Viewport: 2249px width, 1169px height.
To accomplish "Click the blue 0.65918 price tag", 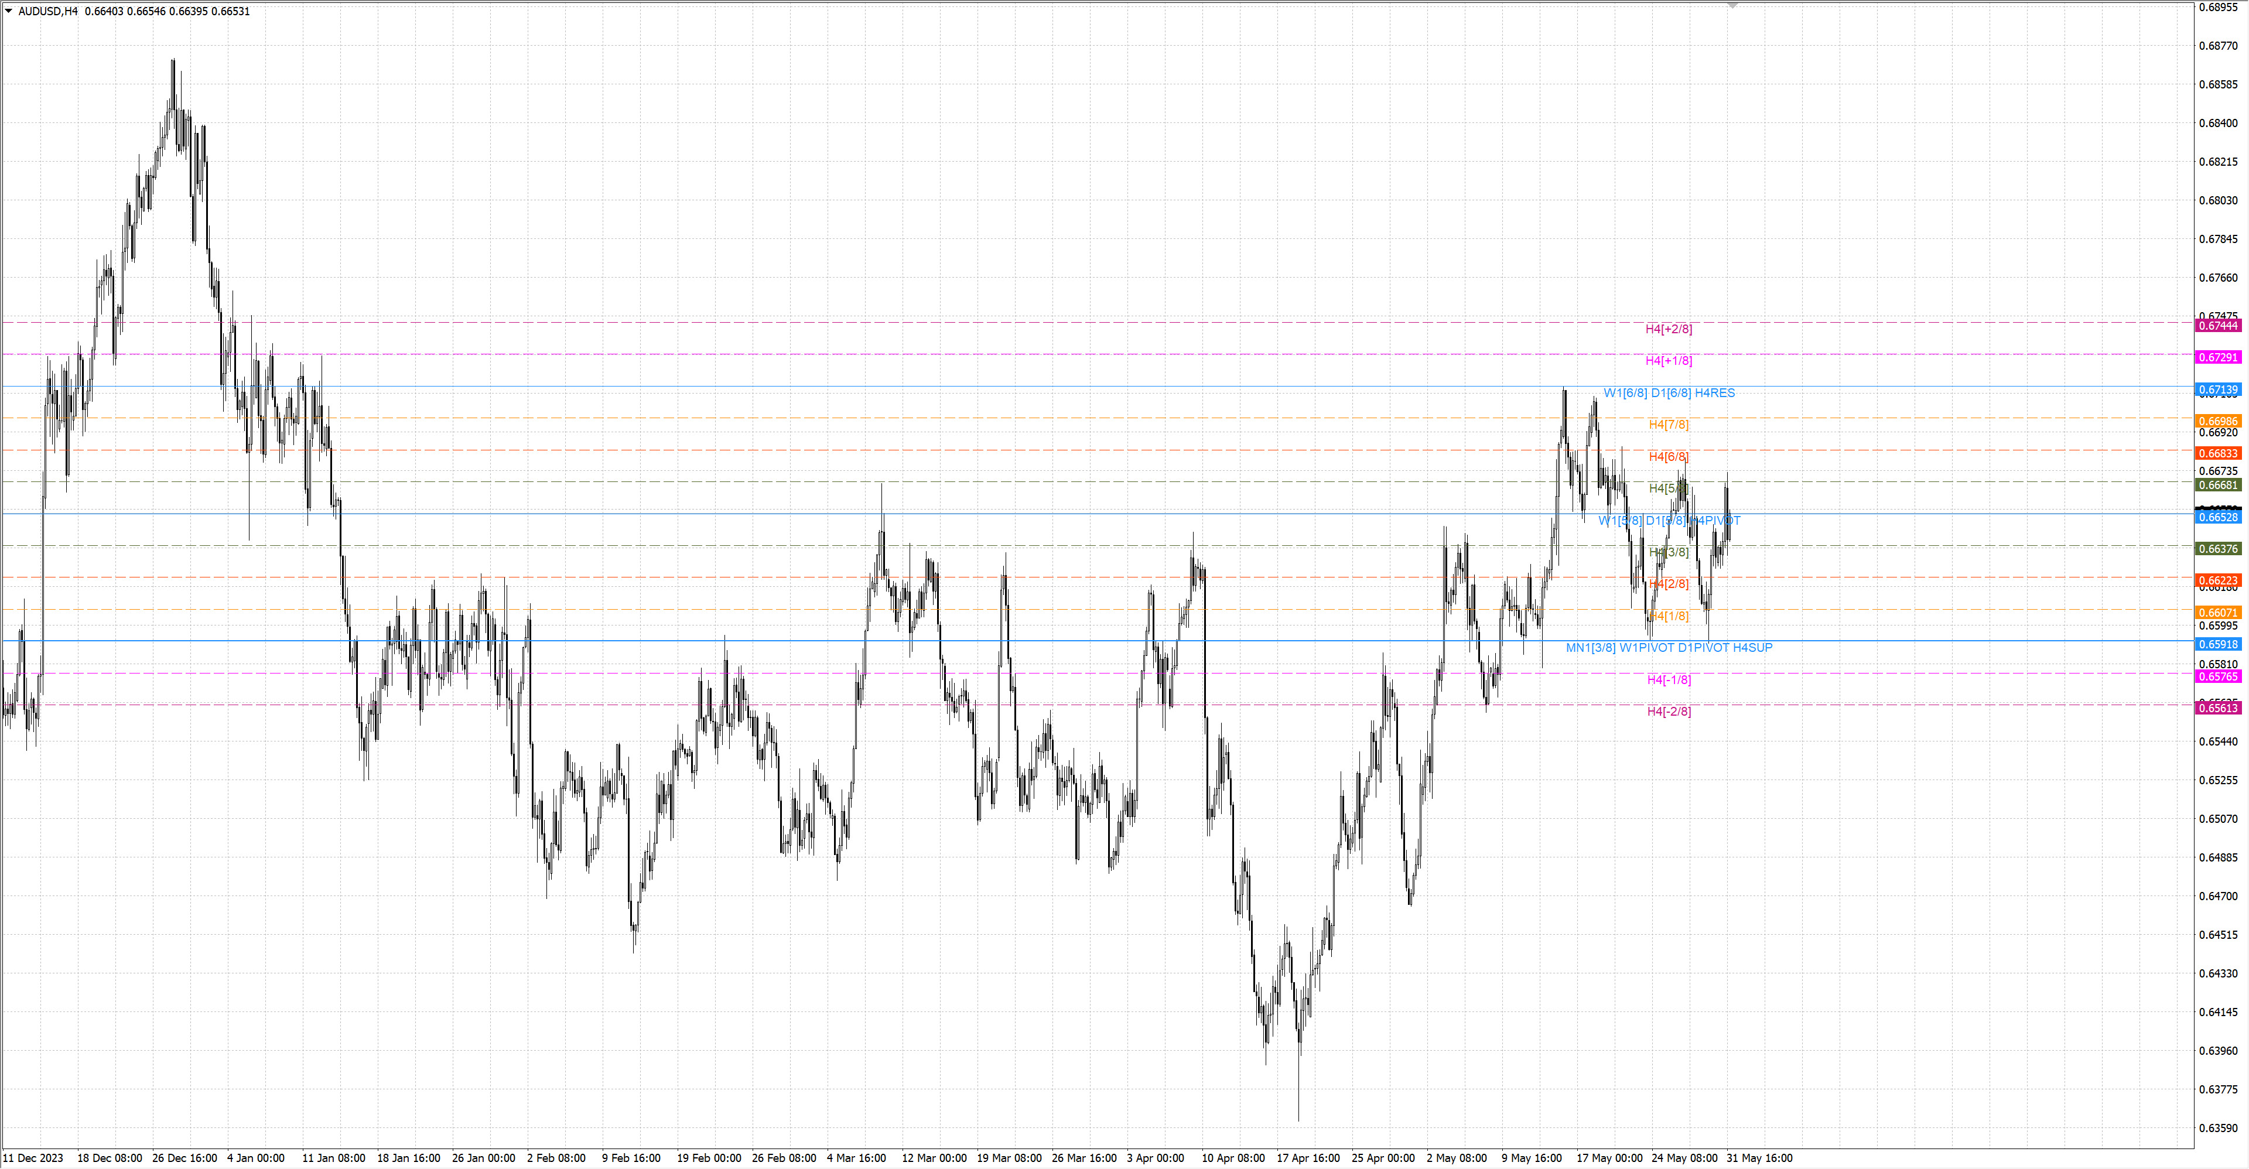I will coord(2217,644).
